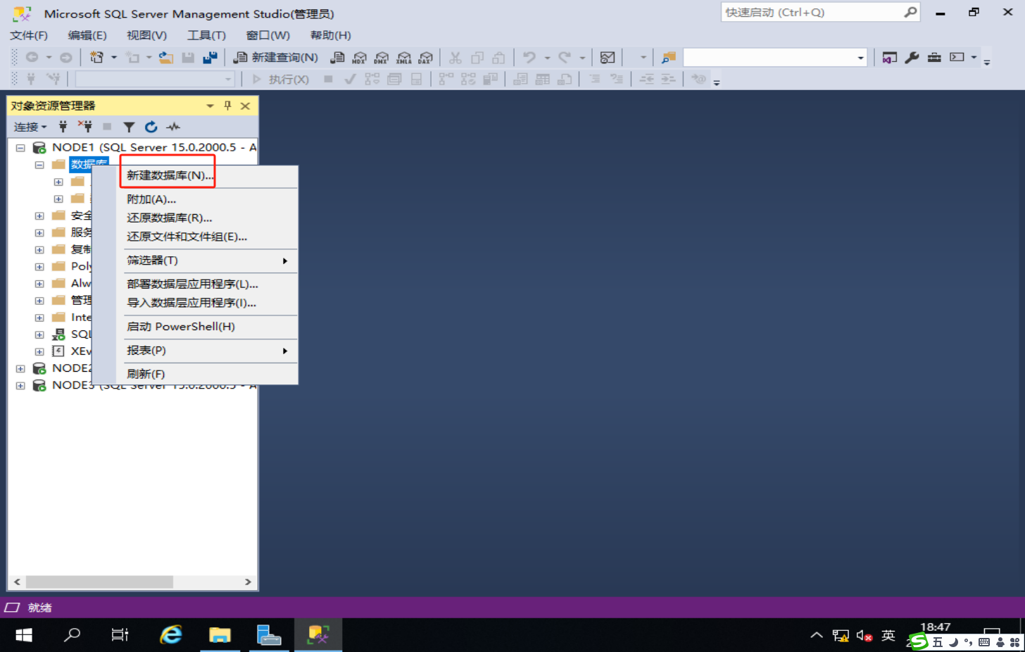Screen dimensions: 1025x652
Task: Click the Object Explorer disconnect icon
Action: [84, 127]
